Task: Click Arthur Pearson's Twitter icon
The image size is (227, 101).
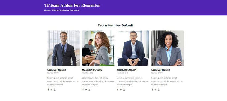Action: (x=121, y=90)
